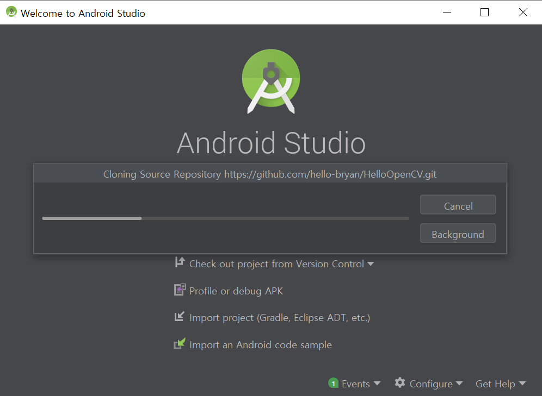Open the Get Help menu
Image resolution: width=542 pixels, height=396 pixels.
pyautogui.click(x=495, y=384)
